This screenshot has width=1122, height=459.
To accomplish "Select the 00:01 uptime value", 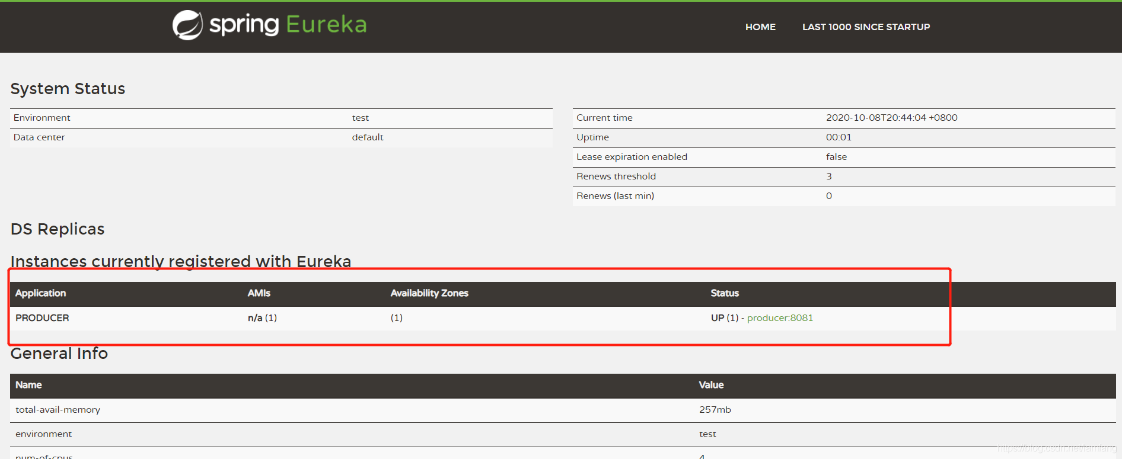I will coord(839,137).
